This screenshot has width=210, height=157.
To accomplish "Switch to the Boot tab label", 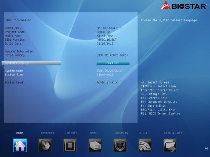I will point(93,133).
